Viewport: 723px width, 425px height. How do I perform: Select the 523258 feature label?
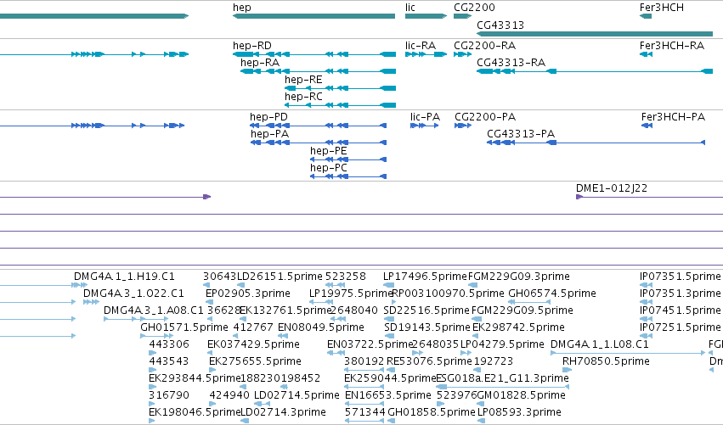click(x=346, y=277)
